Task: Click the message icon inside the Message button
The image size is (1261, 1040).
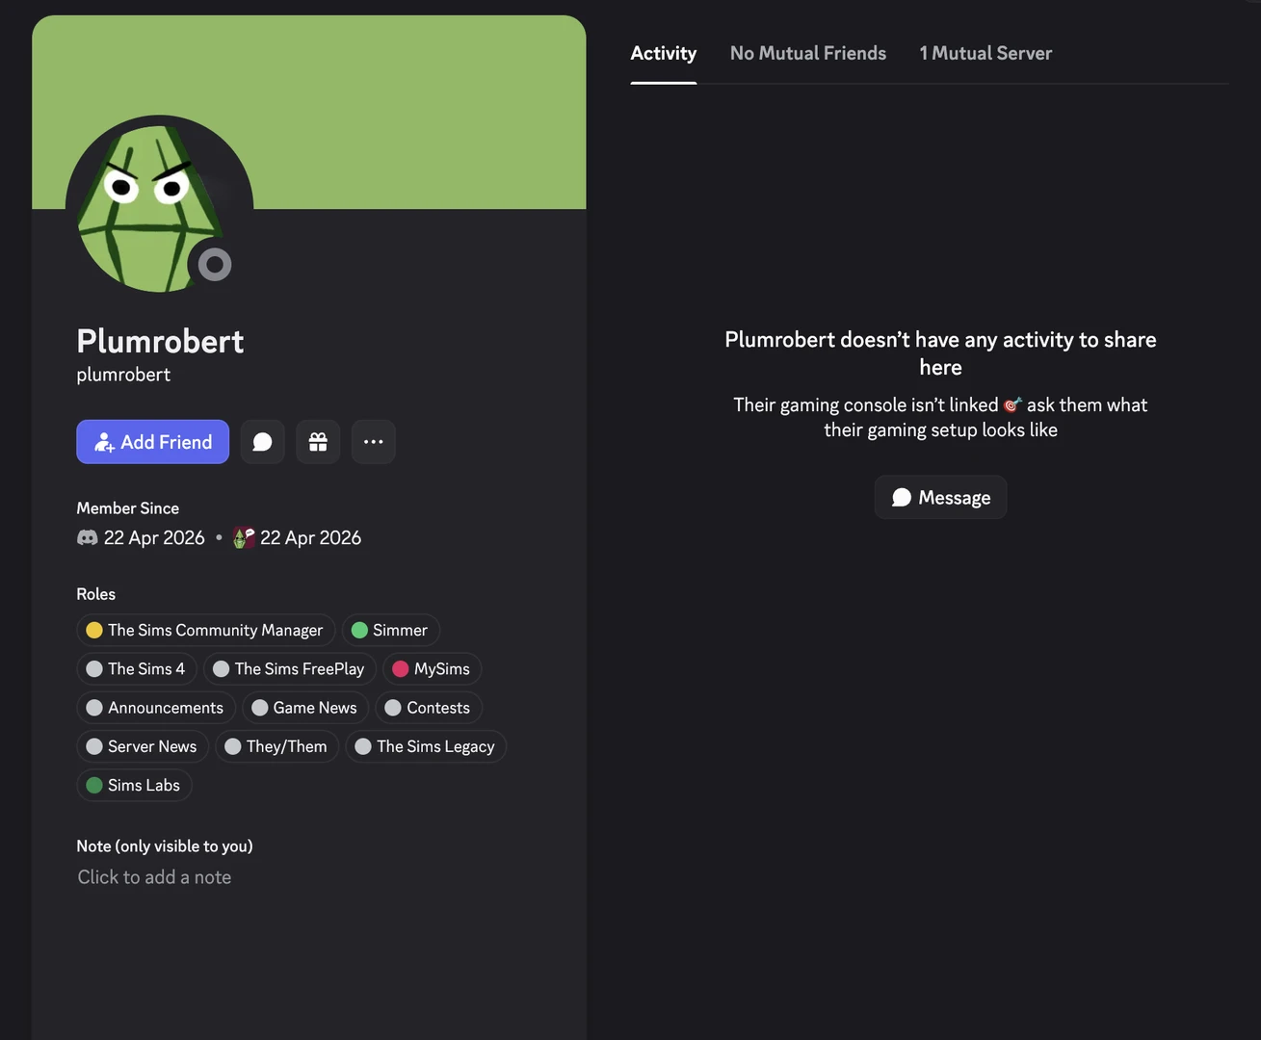Action: (x=901, y=497)
